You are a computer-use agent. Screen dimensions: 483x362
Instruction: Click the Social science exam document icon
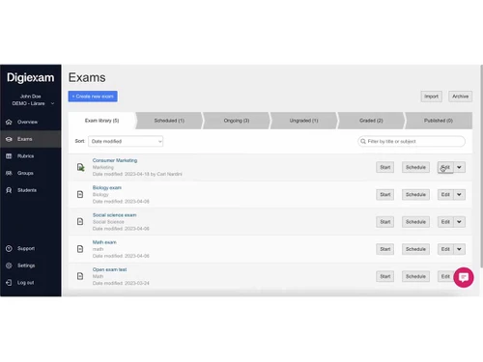[x=80, y=221]
